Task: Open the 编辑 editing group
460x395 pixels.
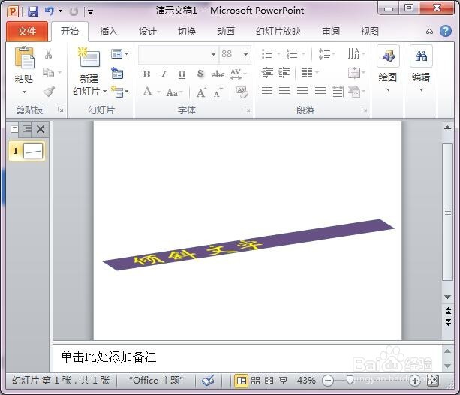Action: (421, 69)
